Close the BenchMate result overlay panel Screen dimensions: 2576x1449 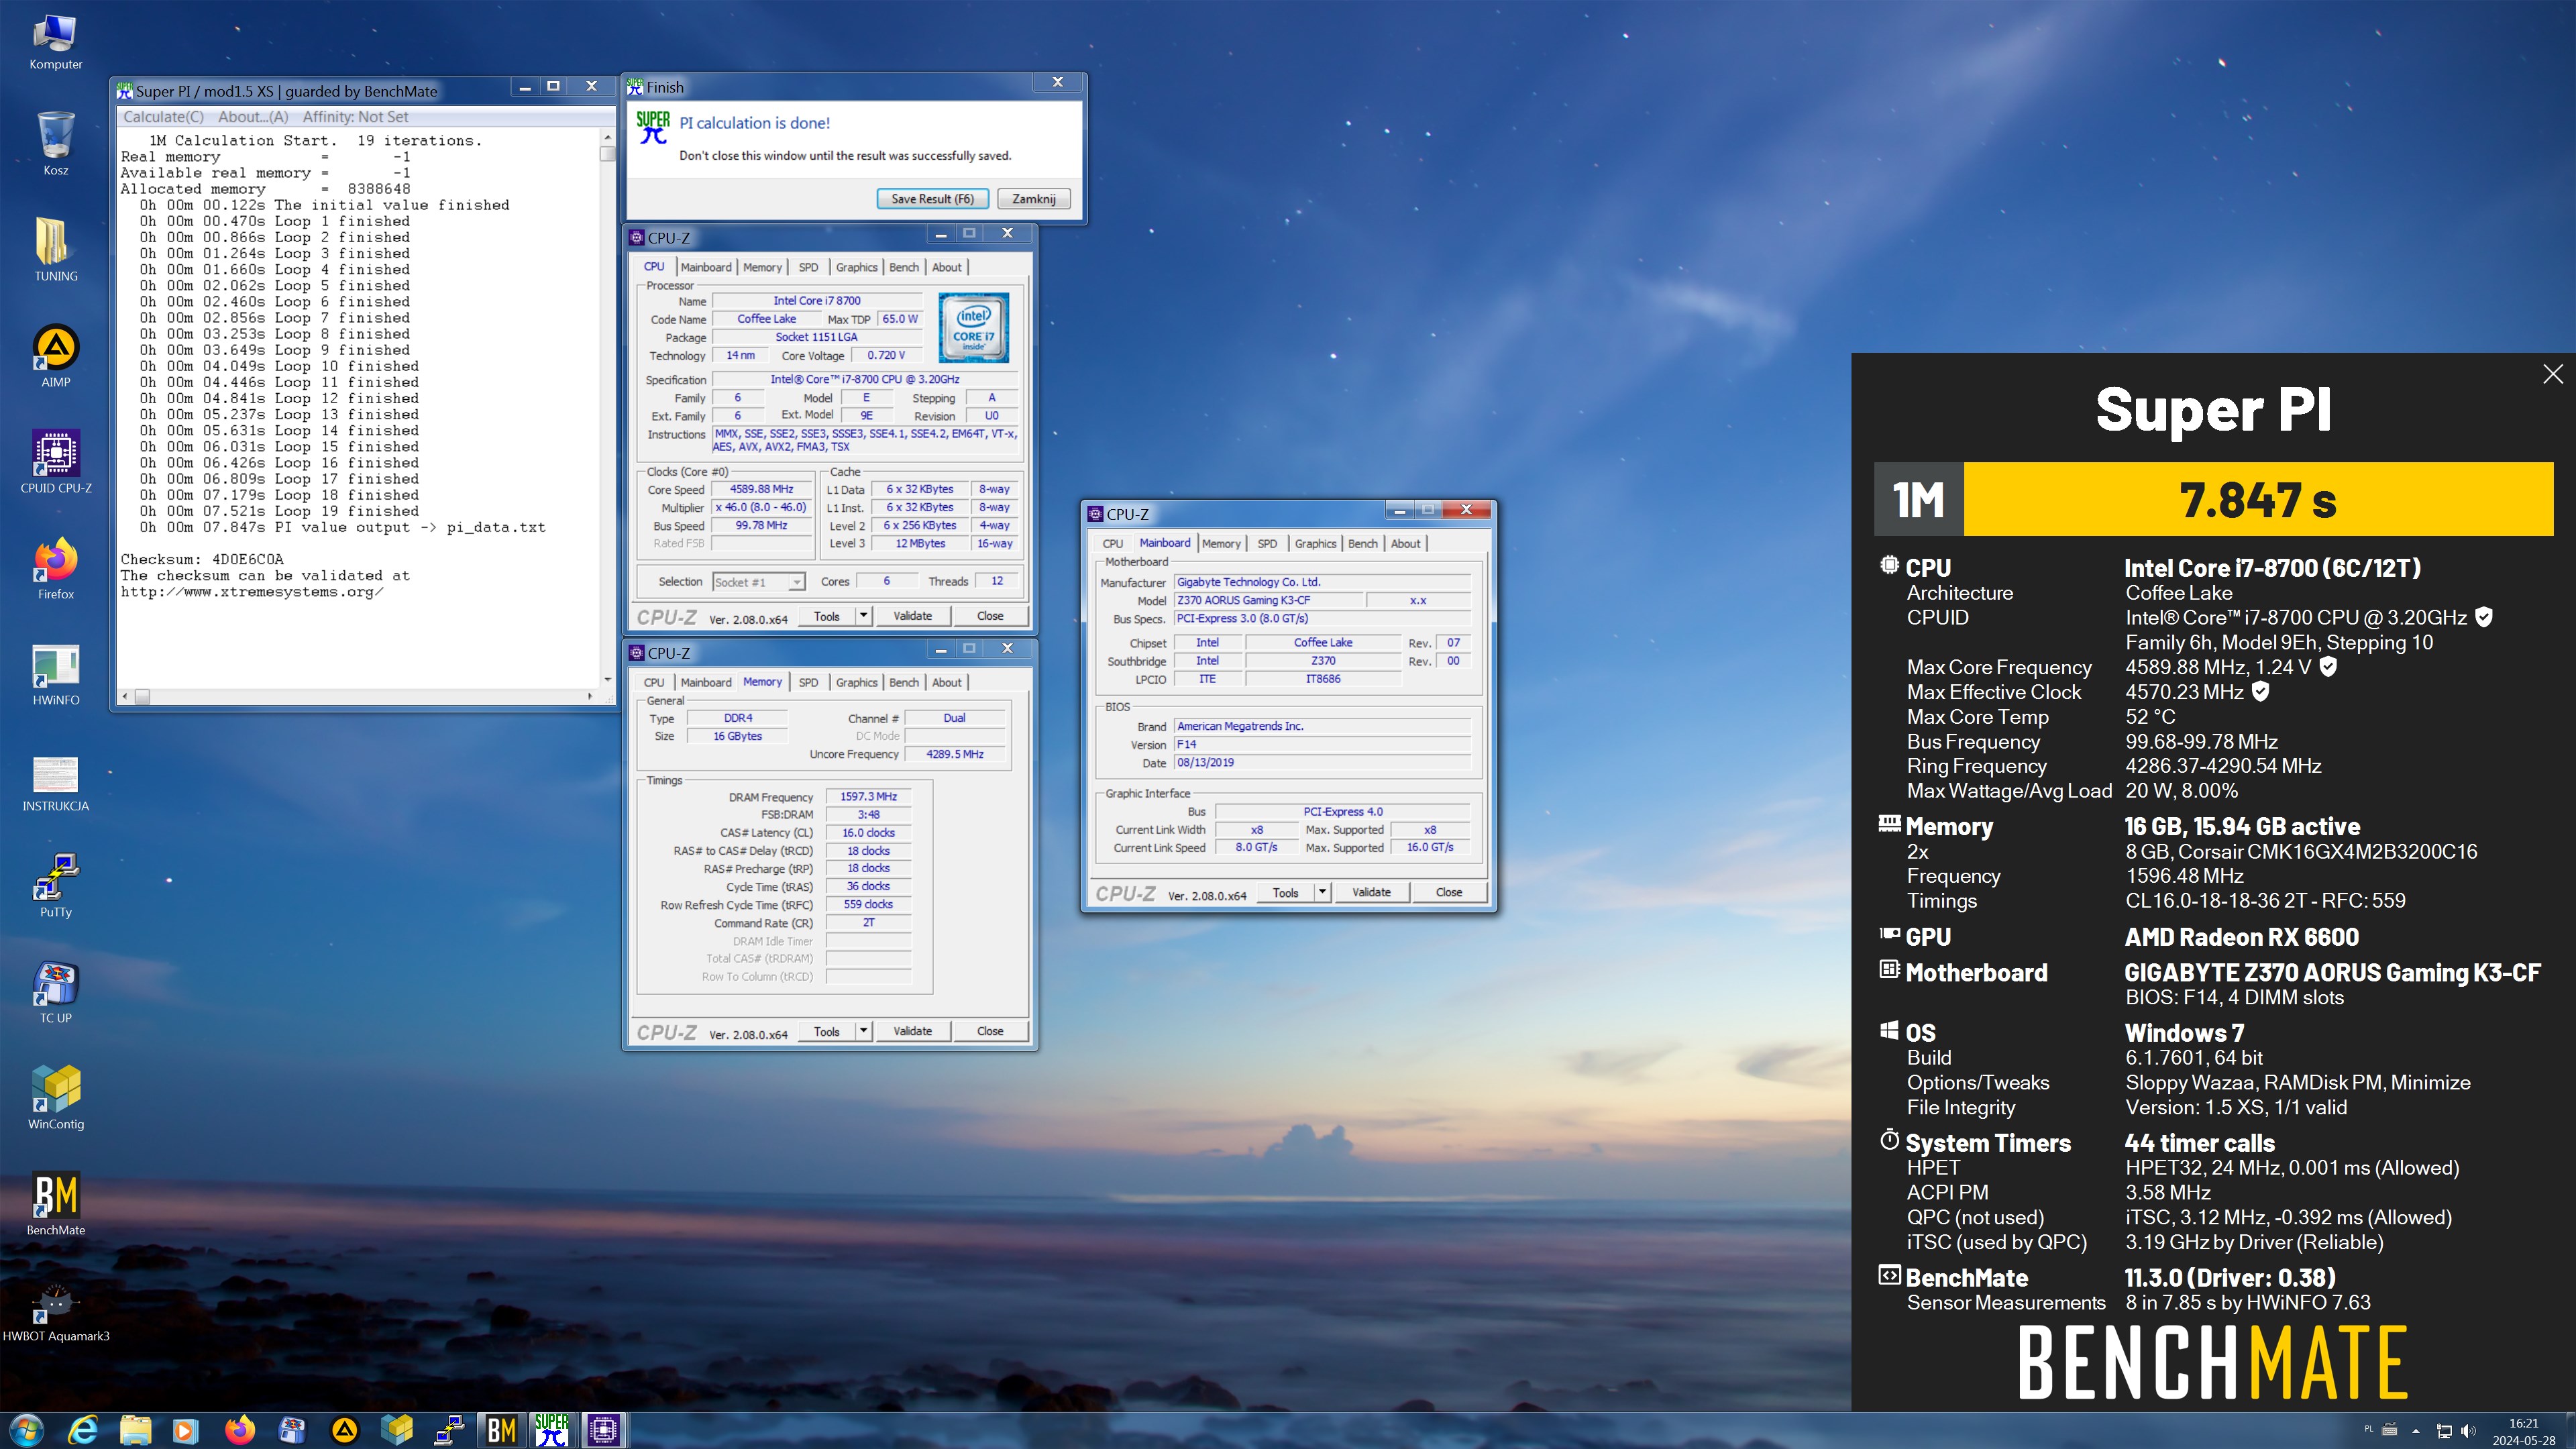point(2552,374)
